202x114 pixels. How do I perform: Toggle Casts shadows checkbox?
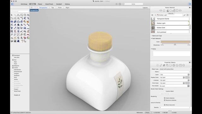pos(165,98)
